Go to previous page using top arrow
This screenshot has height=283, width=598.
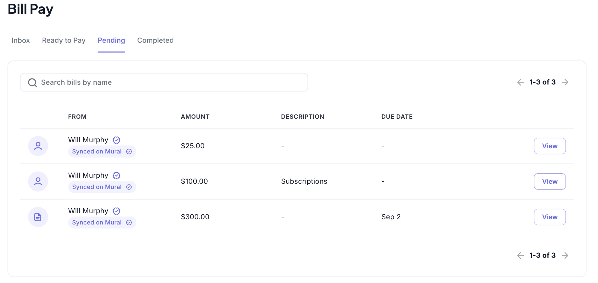(x=520, y=82)
